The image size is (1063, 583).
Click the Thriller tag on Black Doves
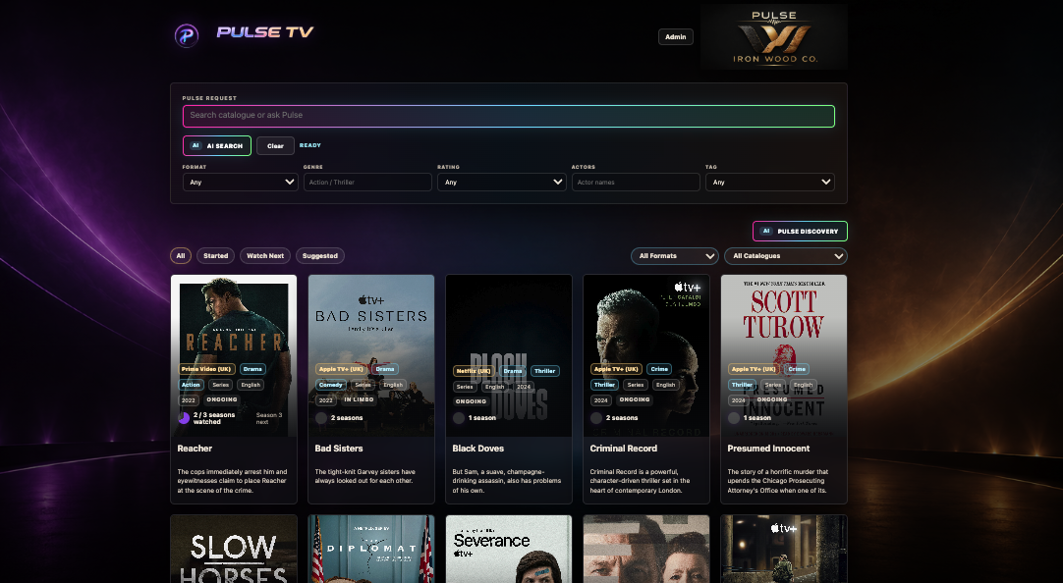pyautogui.click(x=544, y=371)
